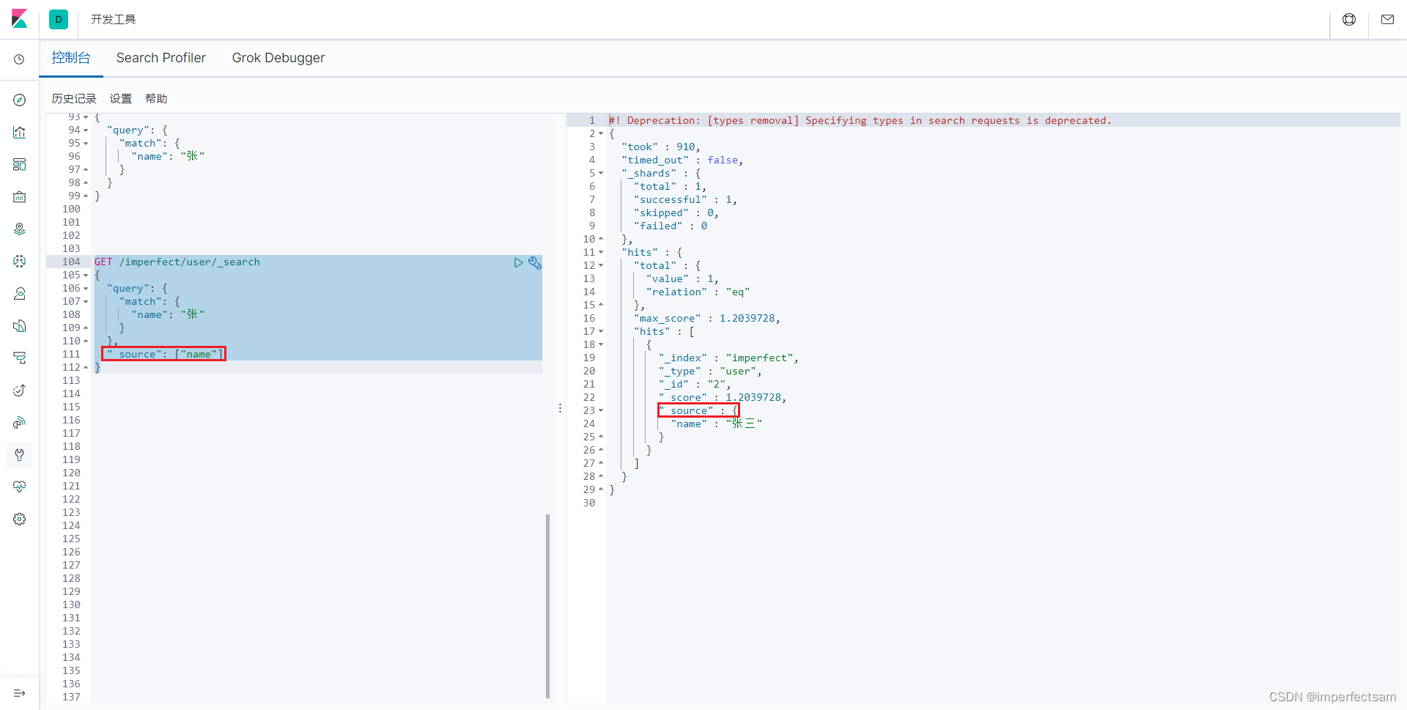This screenshot has height=710, width=1407.
Task: Click "name" : "张三" output line
Action: pos(717,424)
